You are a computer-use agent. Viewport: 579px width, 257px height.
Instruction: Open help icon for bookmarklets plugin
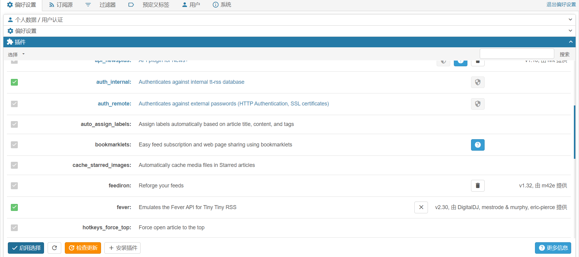point(478,145)
